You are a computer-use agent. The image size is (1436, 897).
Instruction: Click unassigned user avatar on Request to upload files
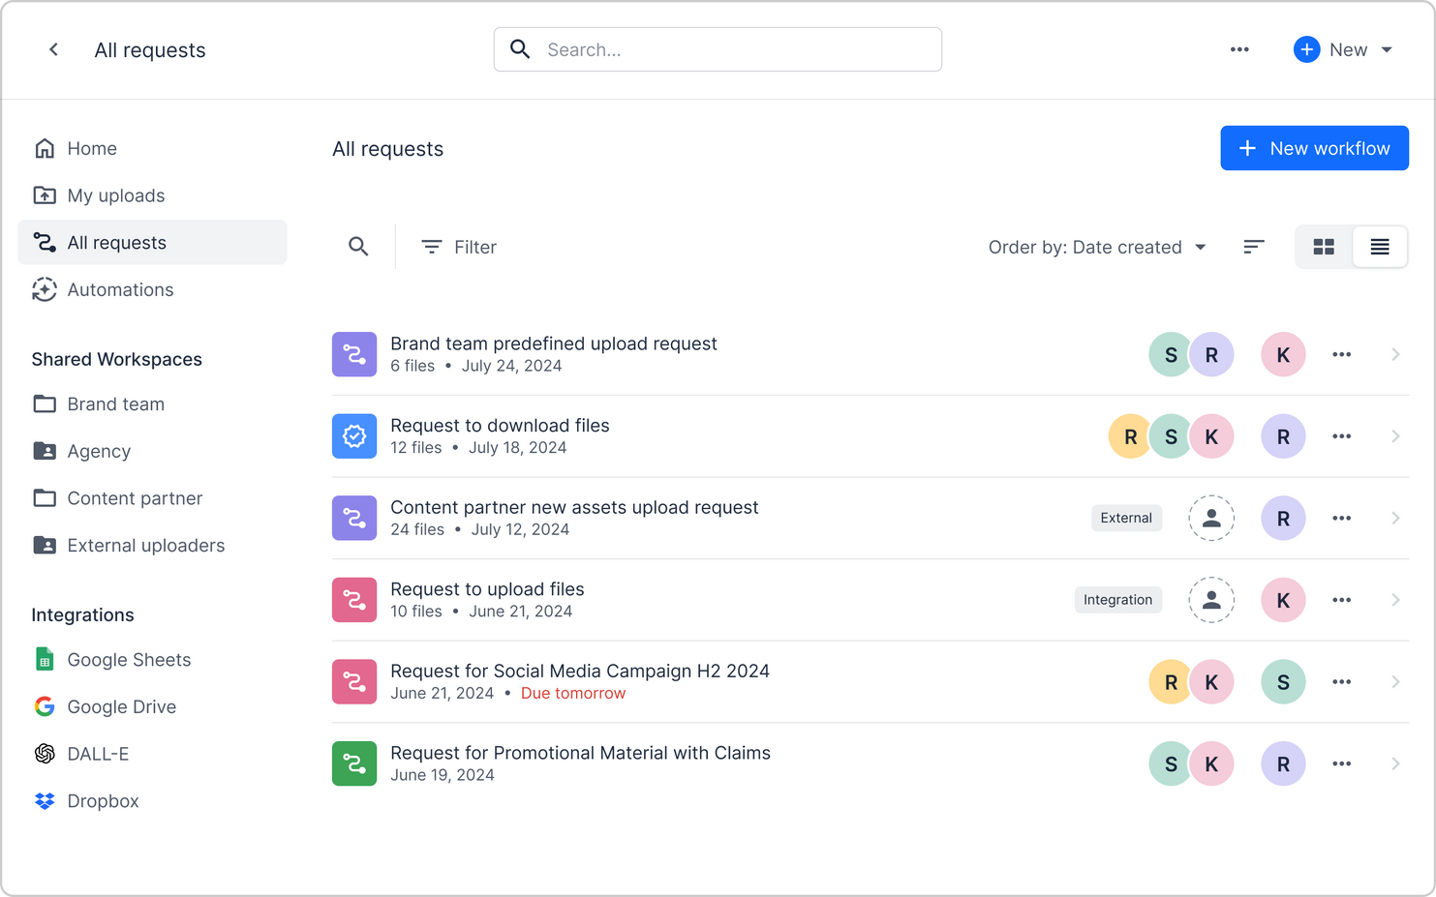[x=1211, y=600]
